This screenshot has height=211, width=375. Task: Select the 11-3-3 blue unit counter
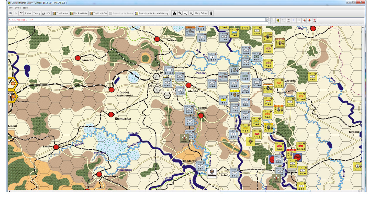tap(245, 90)
